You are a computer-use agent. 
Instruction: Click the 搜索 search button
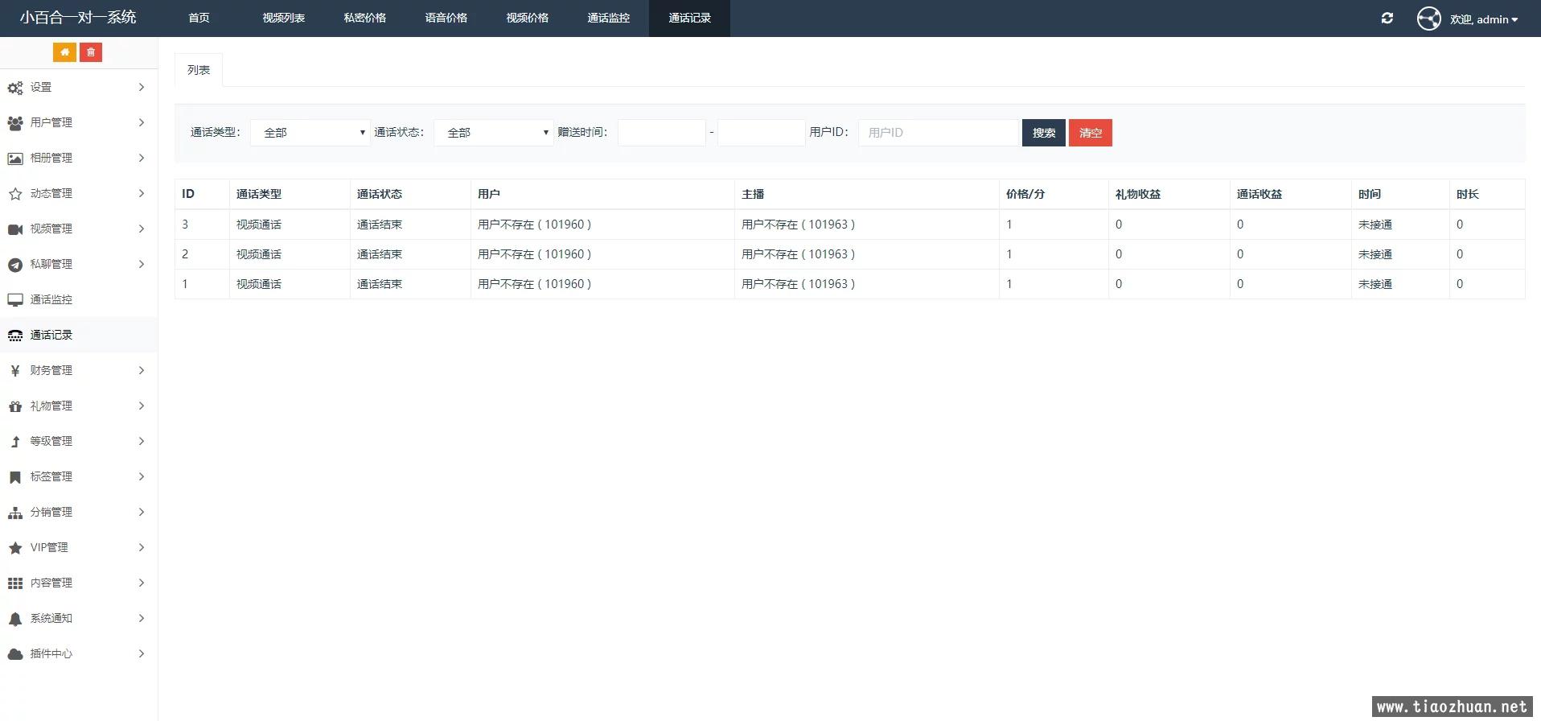coord(1044,133)
